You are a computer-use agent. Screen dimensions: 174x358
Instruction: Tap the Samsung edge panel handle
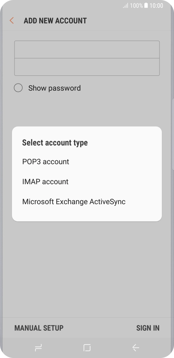click(x=173, y=134)
